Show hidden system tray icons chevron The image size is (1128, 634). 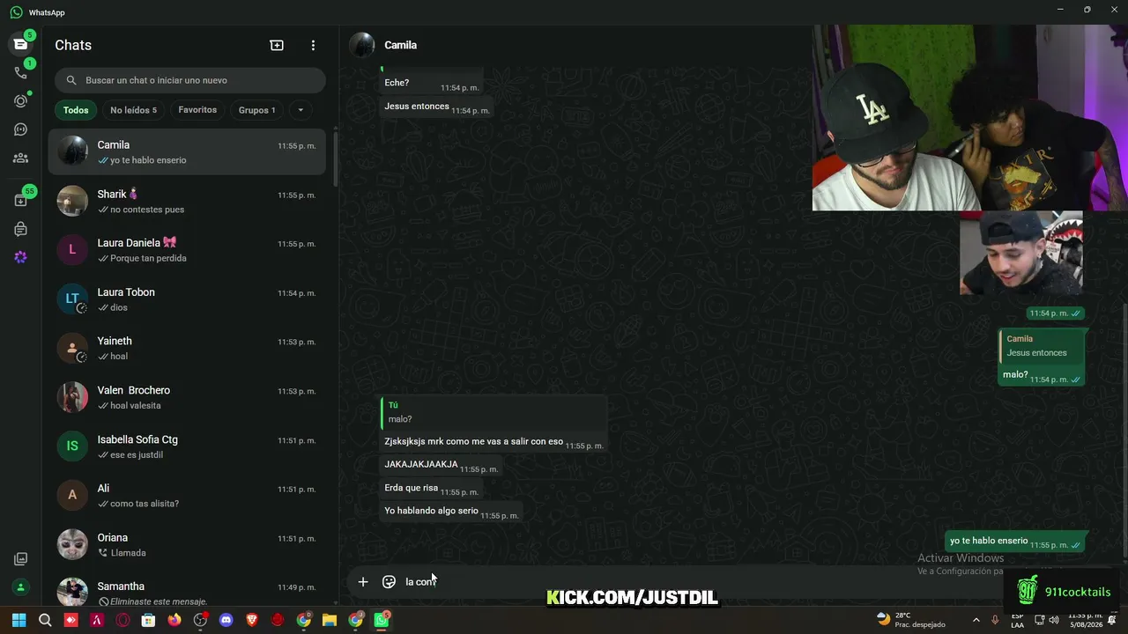976,620
